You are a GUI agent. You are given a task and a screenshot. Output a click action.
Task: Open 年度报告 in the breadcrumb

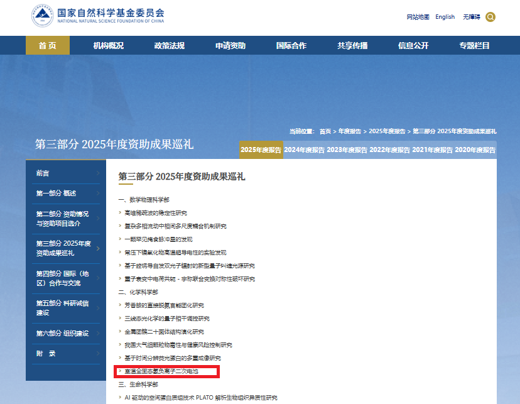point(350,131)
